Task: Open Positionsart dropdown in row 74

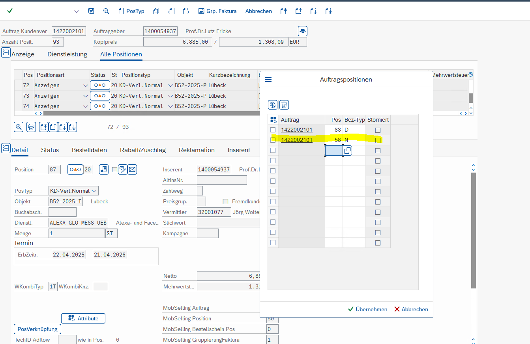Action: [86, 106]
